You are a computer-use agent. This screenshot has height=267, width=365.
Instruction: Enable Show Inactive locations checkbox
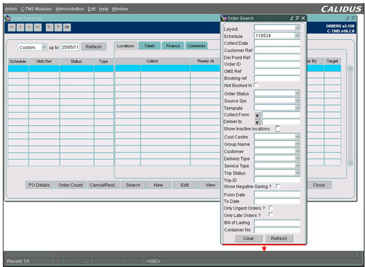[277, 128]
